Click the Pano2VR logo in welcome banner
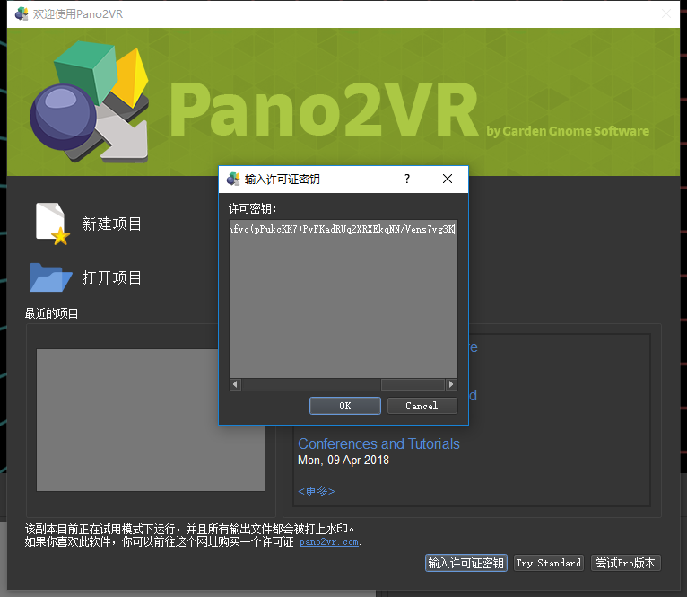The height and width of the screenshot is (597, 687). 90,101
